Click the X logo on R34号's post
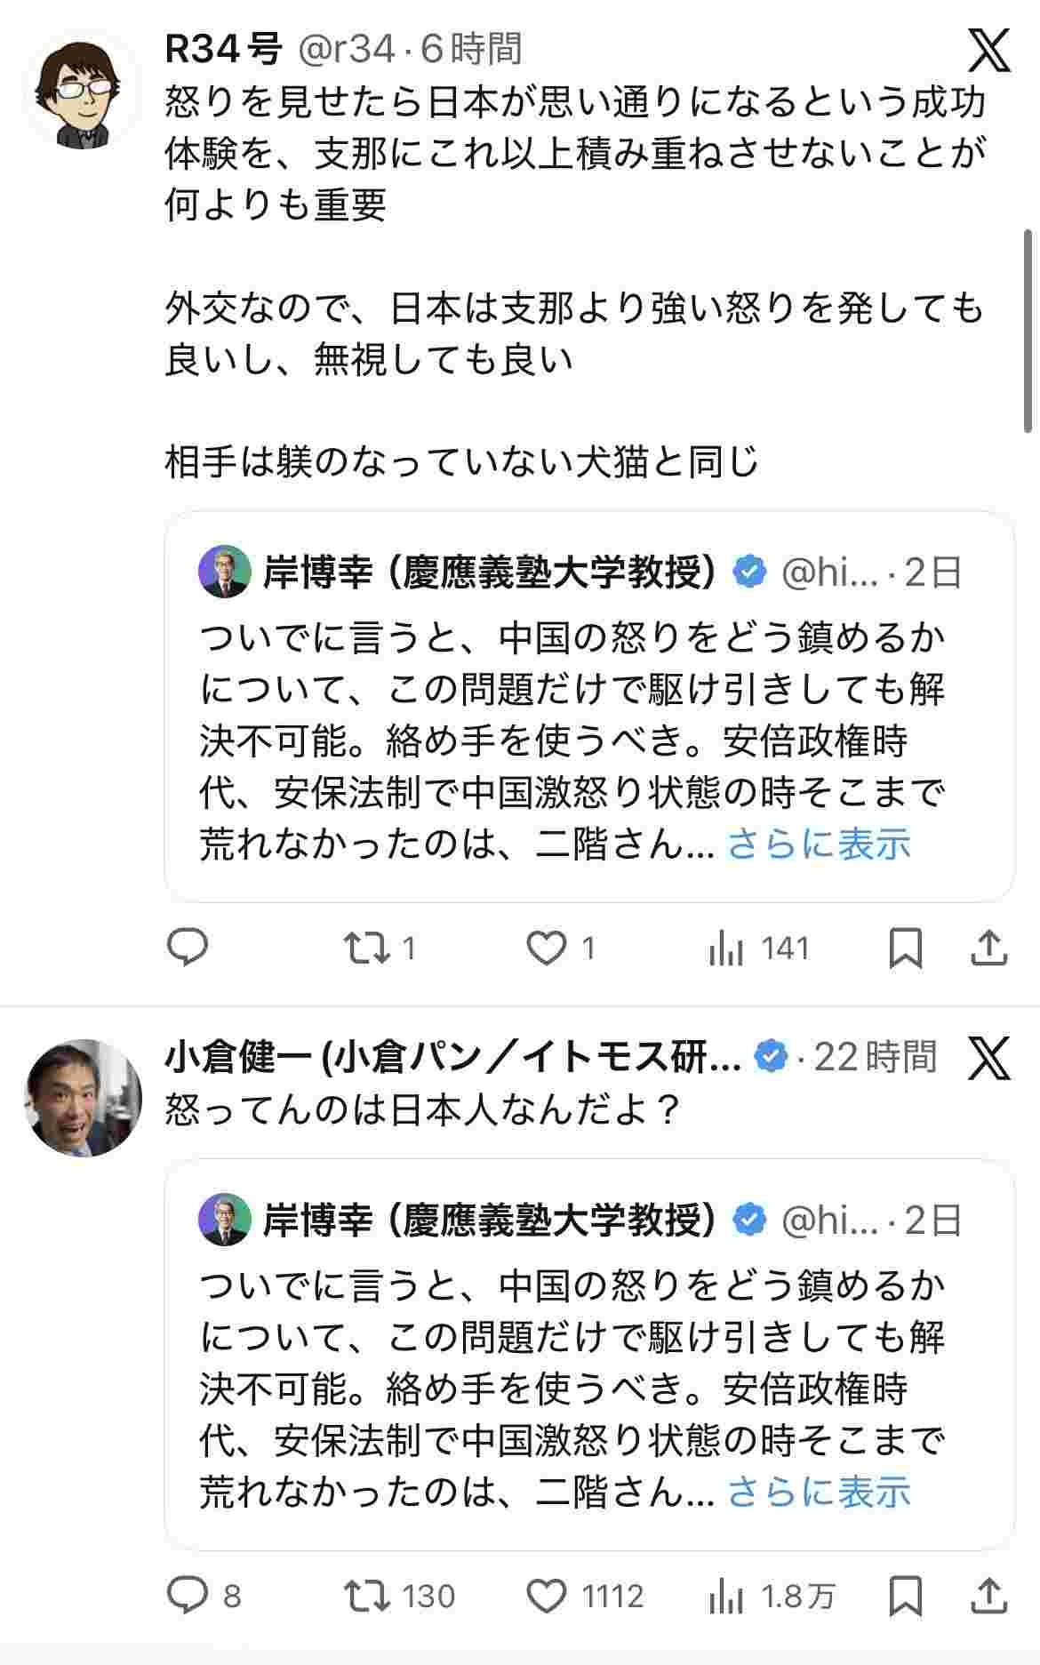Image resolution: width=1040 pixels, height=1665 pixels. [988, 51]
